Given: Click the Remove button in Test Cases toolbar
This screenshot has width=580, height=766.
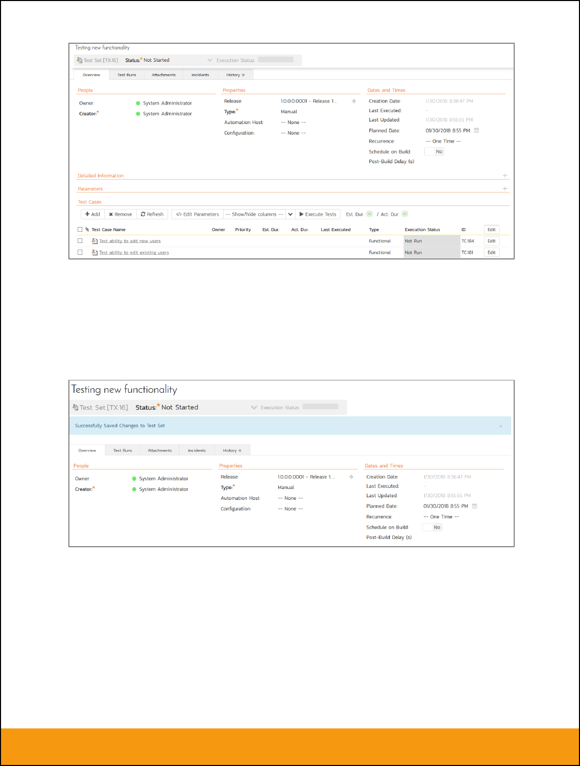Looking at the screenshot, I should click(x=120, y=214).
